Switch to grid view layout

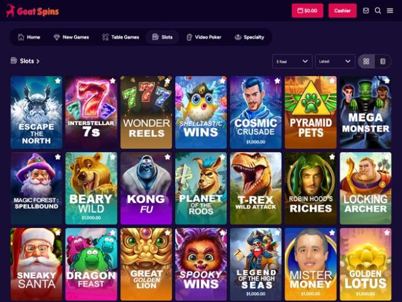366,61
